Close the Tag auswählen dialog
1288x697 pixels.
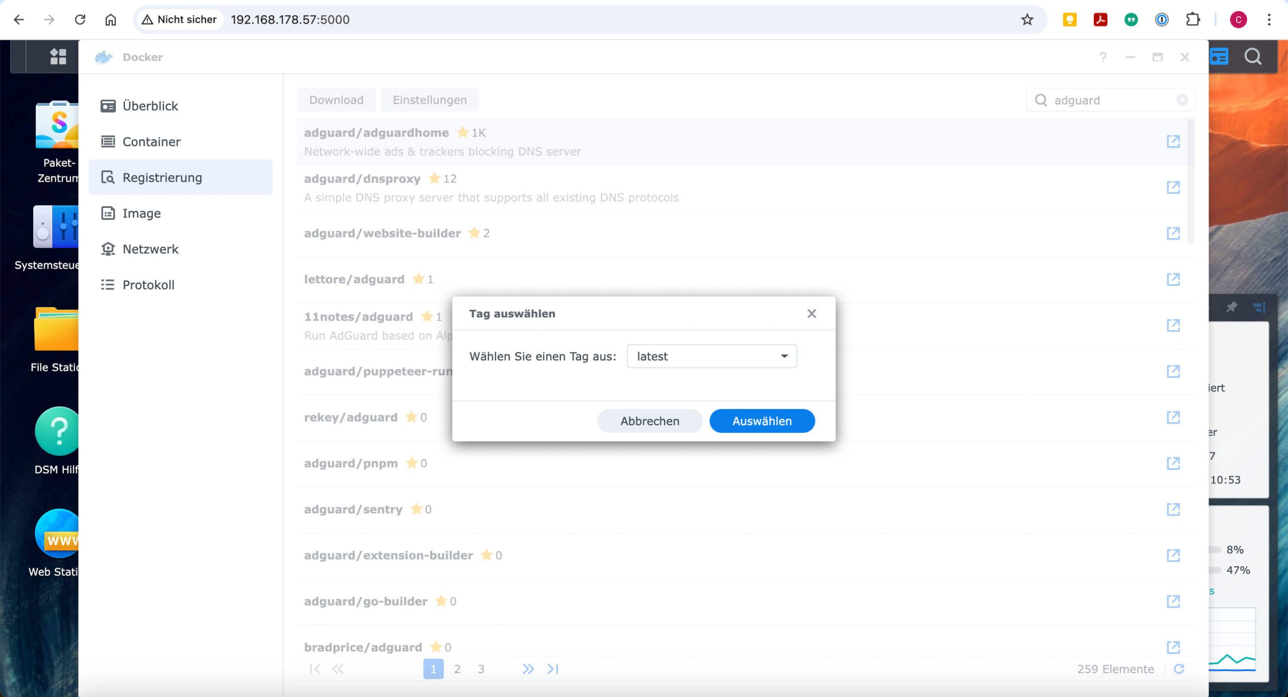pyautogui.click(x=811, y=314)
